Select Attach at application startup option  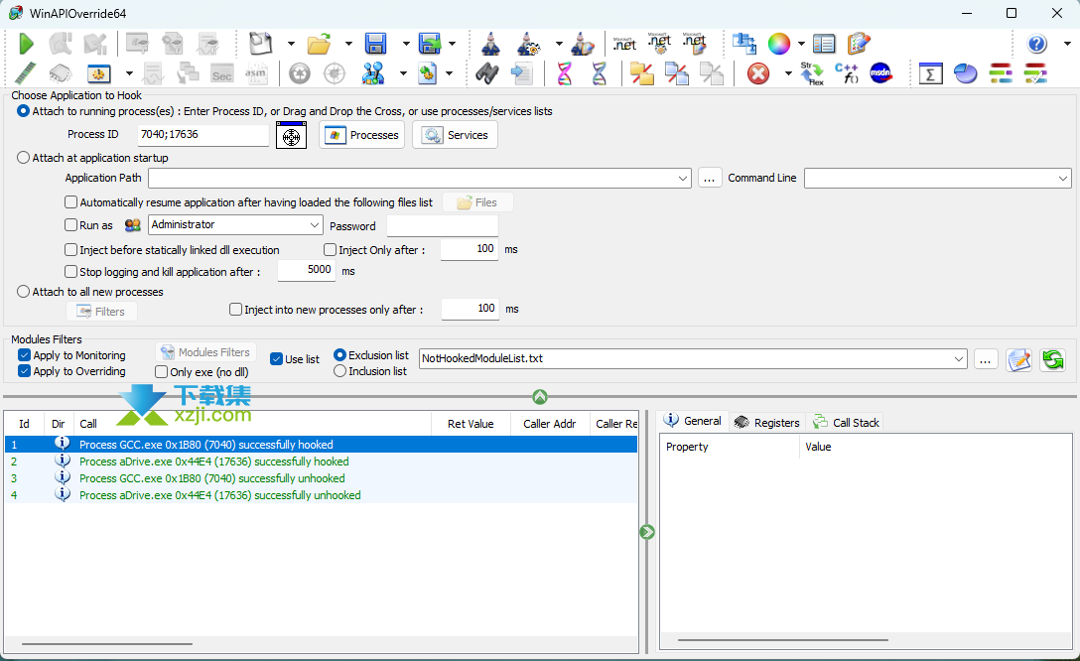pos(24,158)
